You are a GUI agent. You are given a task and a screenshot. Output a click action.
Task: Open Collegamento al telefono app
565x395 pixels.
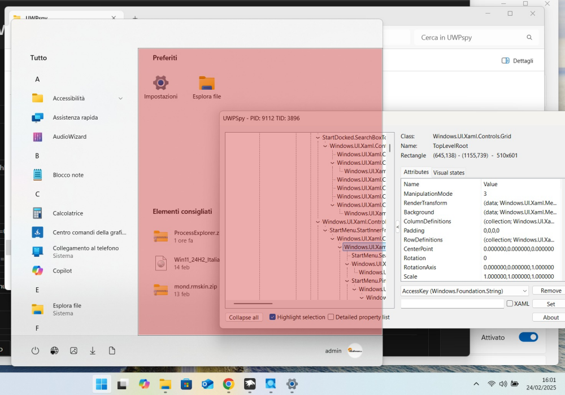click(77, 252)
